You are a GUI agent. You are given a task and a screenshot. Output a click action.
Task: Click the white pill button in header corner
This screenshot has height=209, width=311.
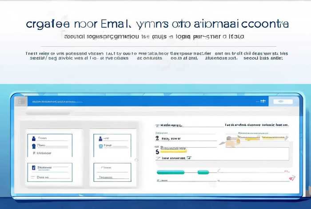(x=279, y=102)
